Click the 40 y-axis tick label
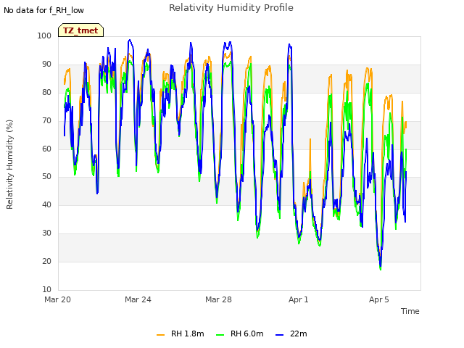464x348 pixels. click(46, 204)
